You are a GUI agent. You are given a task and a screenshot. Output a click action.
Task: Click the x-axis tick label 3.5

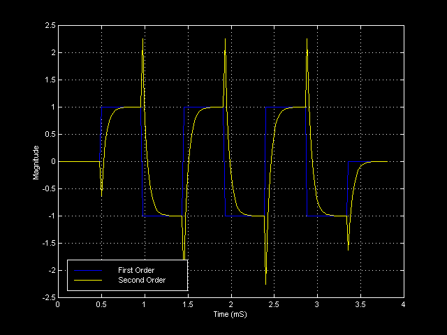click(360, 304)
